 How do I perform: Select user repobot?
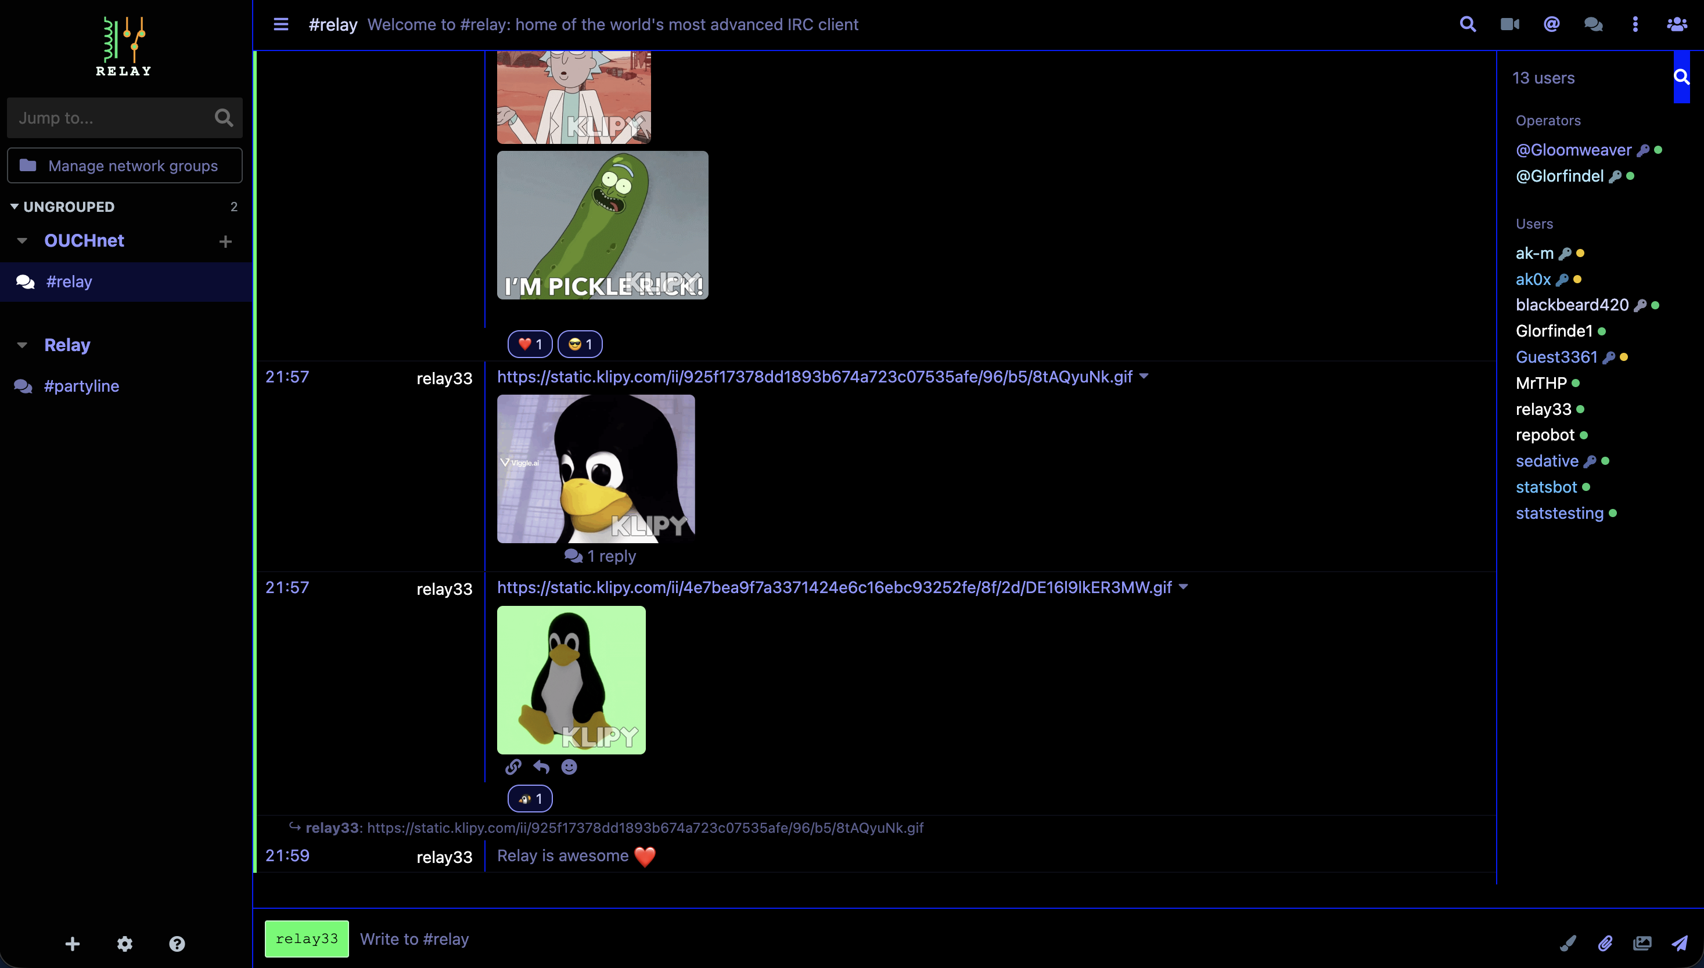pos(1545,435)
